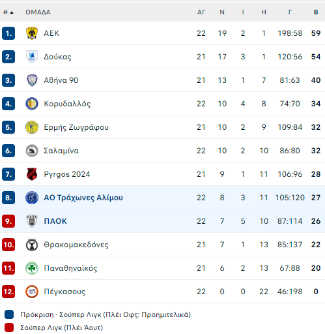This screenshot has width=325, height=334.
Task: Open the AEK team crest icon
Action: pos(32,33)
